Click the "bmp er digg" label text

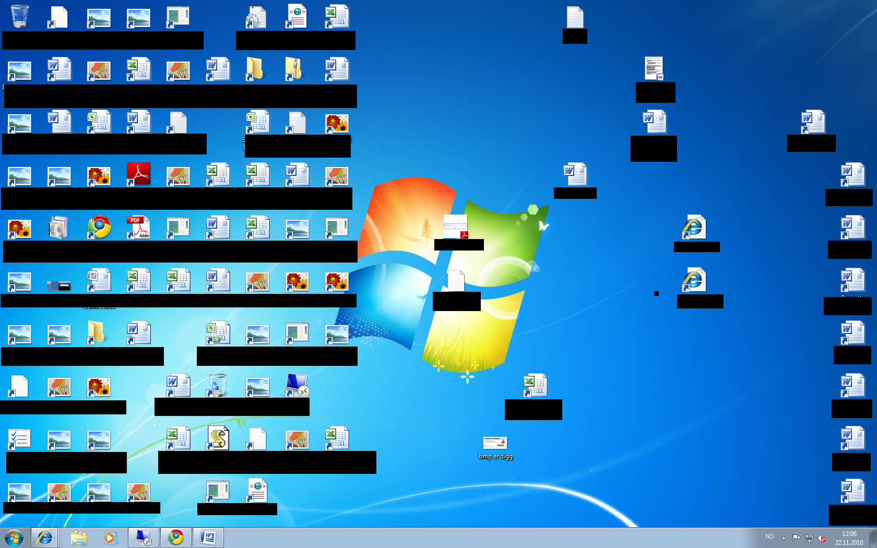(x=495, y=456)
